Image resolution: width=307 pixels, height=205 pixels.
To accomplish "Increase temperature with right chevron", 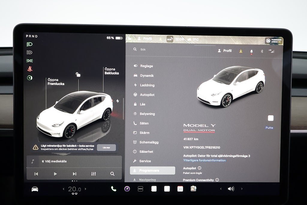I will (x=85, y=189).
